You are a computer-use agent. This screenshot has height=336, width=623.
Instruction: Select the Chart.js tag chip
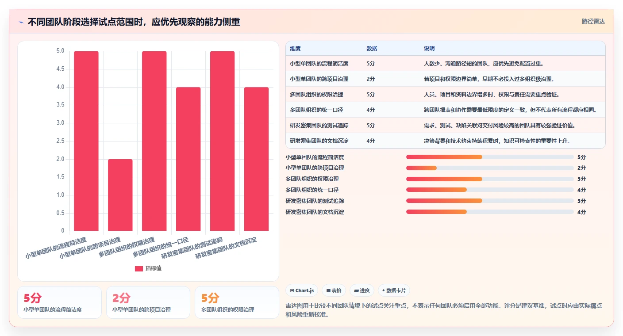[x=302, y=290]
